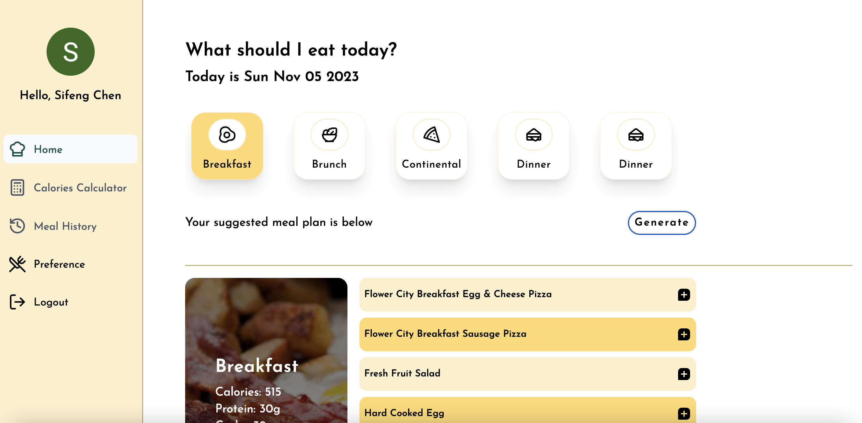This screenshot has width=862, height=423.
Task: Click the pizza slice Continental icon
Action: [431, 135]
